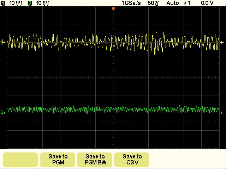Image resolution: width=226 pixels, height=169 pixels.
Task: Click the orange trigger position marker
Action: [113, 8]
